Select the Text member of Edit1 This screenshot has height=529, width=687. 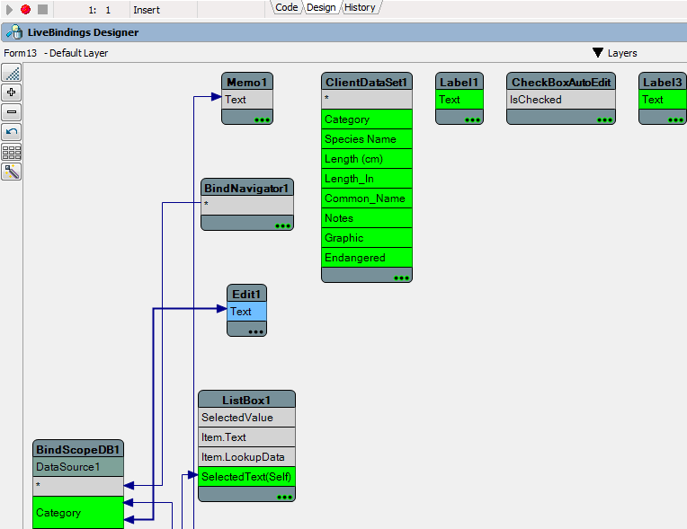(246, 312)
